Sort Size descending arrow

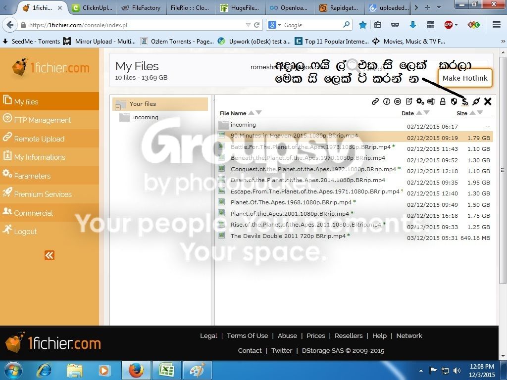point(480,112)
